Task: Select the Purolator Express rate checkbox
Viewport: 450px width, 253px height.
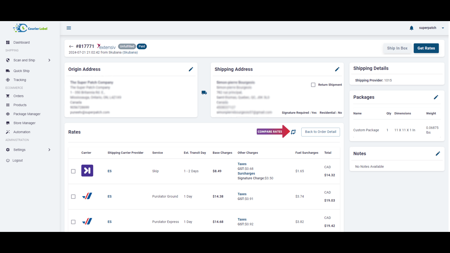Action: point(73,222)
